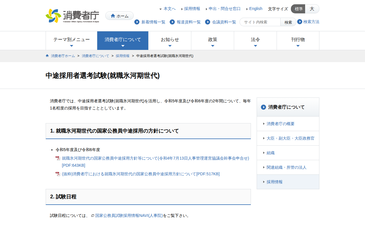Click circle arrow icon next to 検索方法
The height and width of the screenshot is (228, 365).
(300, 22)
